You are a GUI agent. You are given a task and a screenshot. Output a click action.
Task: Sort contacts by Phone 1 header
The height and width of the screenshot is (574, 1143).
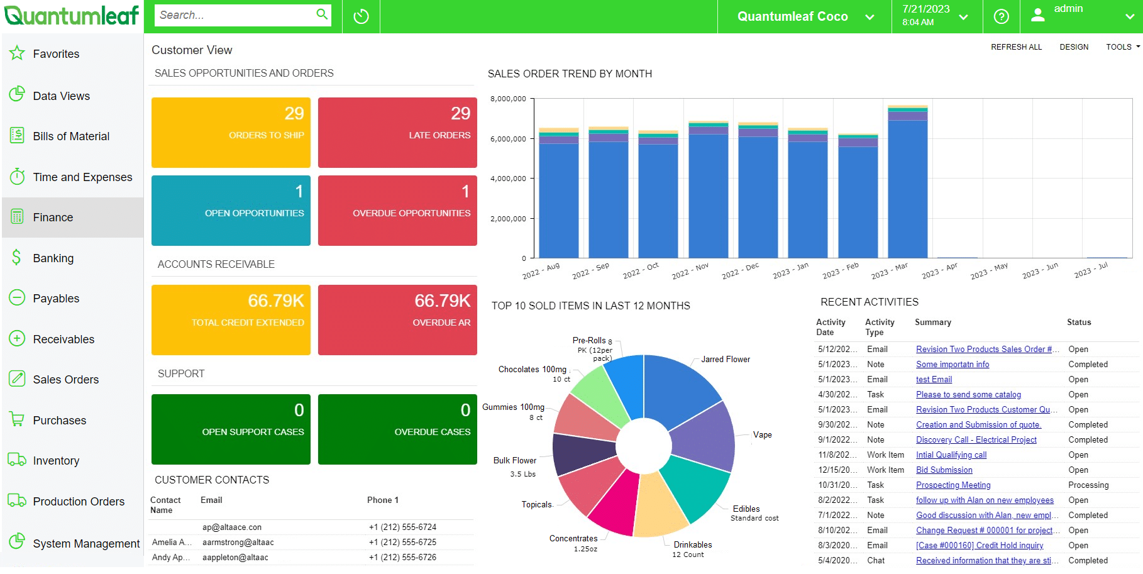[x=383, y=500]
